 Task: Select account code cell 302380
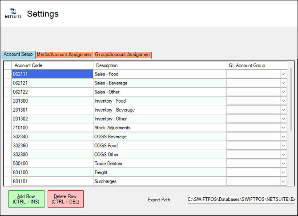(52, 154)
